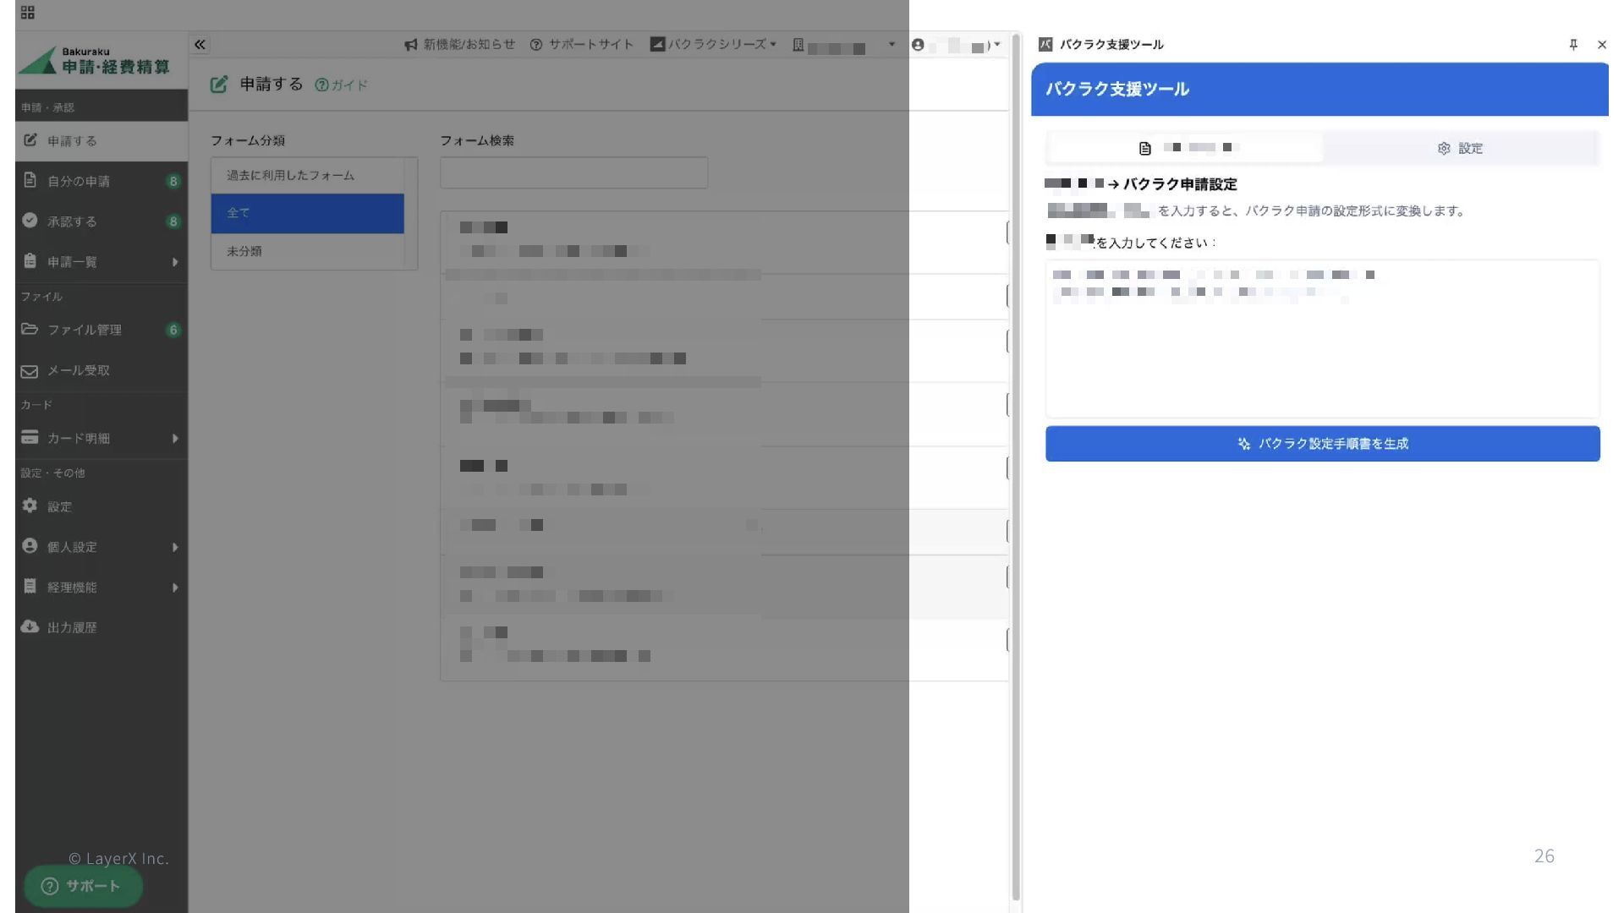Image resolution: width=1624 pixels, height=913 pixels.
Task: Pin the バクラク支援ツール side panel
Action: tap(1573, 45)
